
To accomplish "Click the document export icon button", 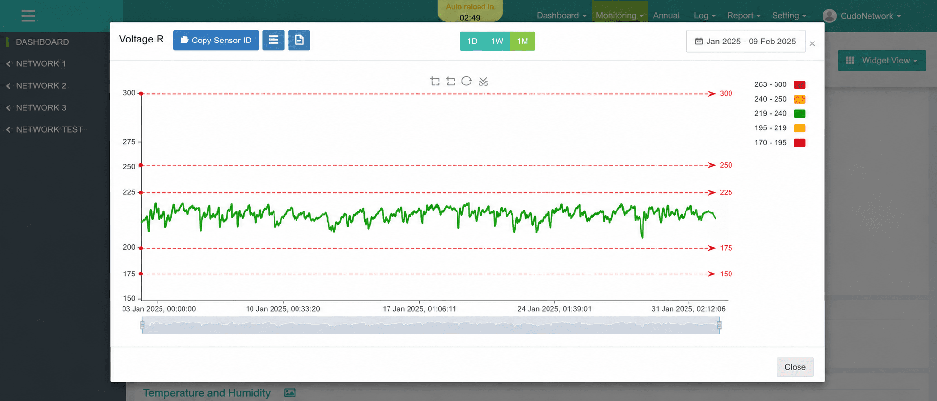I will tap(299, 40).
